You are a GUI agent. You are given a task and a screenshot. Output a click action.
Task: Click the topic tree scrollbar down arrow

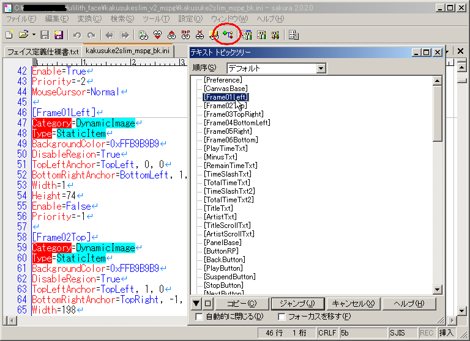[438, 290]
